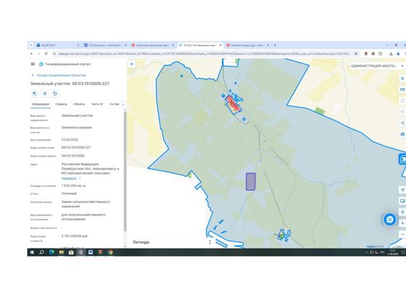The image size is (406, 287).
Task: Click the Windows Start button
Action: 32,252
